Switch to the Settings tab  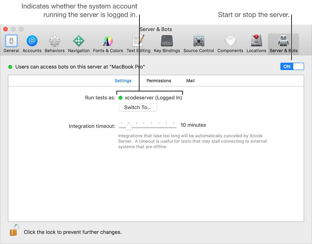(x=123, y=81)
